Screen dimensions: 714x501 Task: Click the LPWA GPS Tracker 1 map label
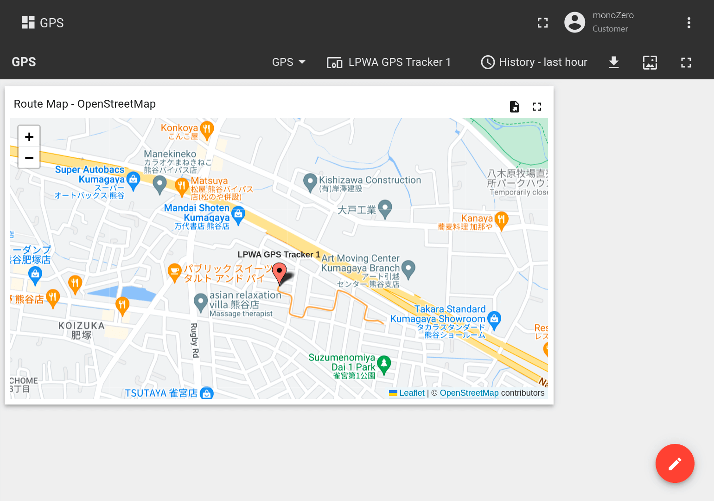tap(279, 255)
